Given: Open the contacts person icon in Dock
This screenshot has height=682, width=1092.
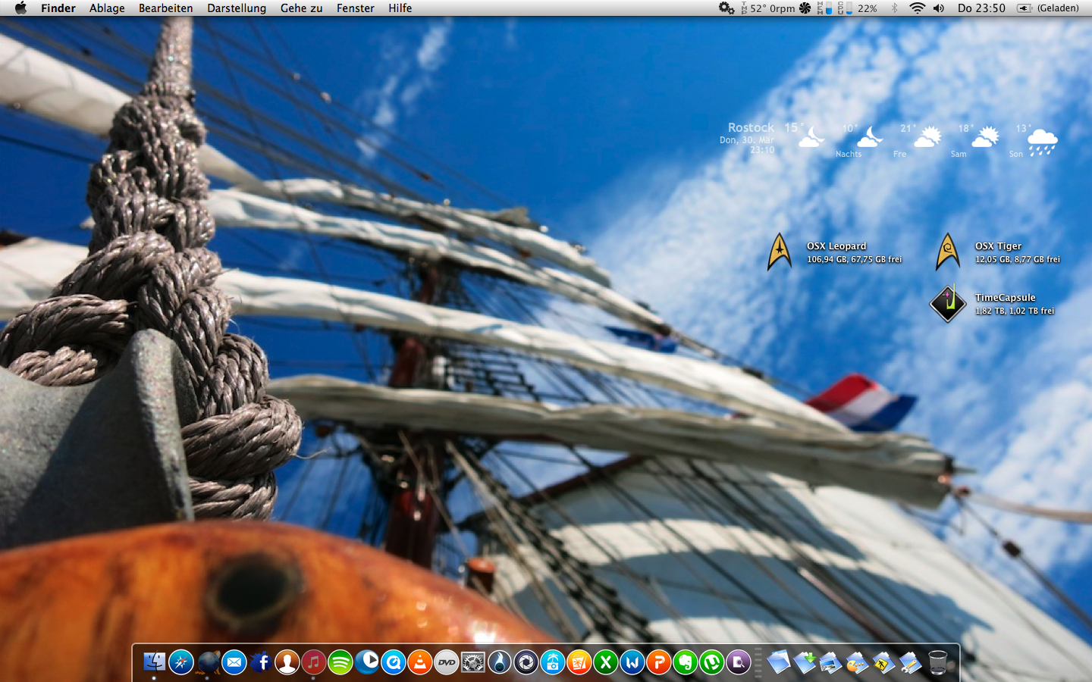Looking at the screenshot, I should (x=287, y=662).
